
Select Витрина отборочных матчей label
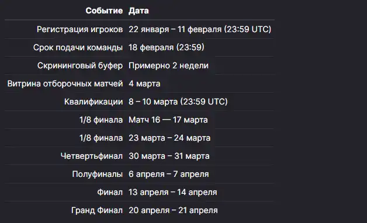coord(65,83)
